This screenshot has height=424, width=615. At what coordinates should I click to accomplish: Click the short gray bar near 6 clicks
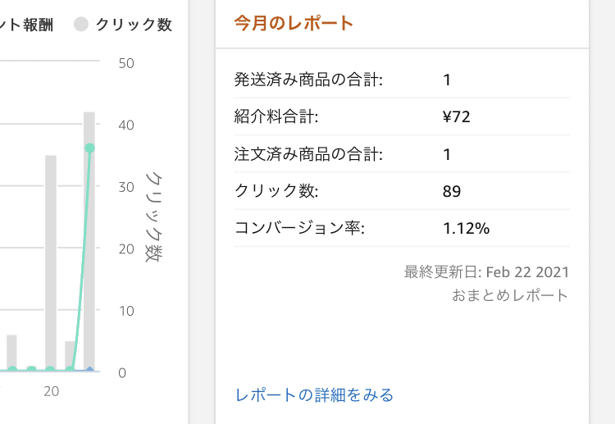click(x=11, y=353)
